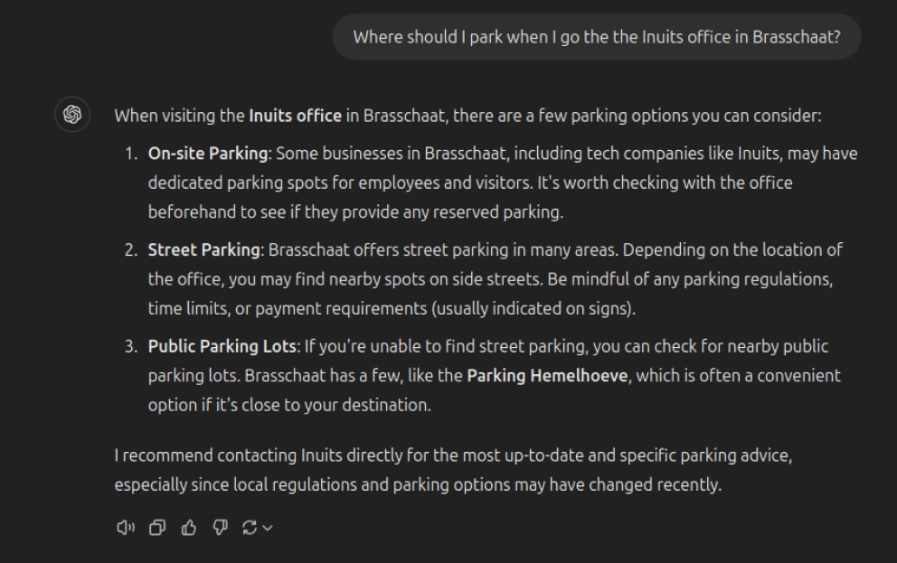The height and width of the screenshot is (563, 897).
Task: Click the 'Public Parking Lots' heading
Action: click(x=222, y=346)
